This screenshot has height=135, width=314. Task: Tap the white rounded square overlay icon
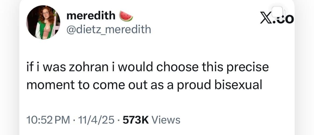277,12
